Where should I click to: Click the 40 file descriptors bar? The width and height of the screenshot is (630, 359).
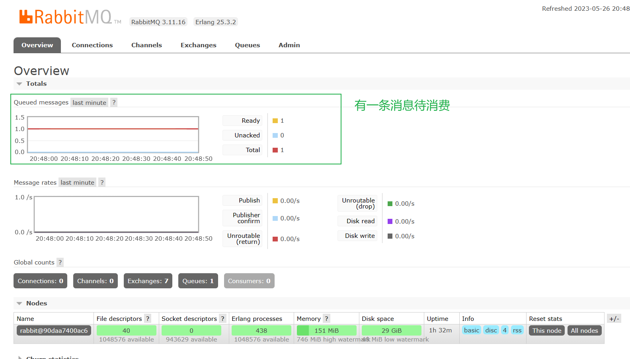click(127, 331)
